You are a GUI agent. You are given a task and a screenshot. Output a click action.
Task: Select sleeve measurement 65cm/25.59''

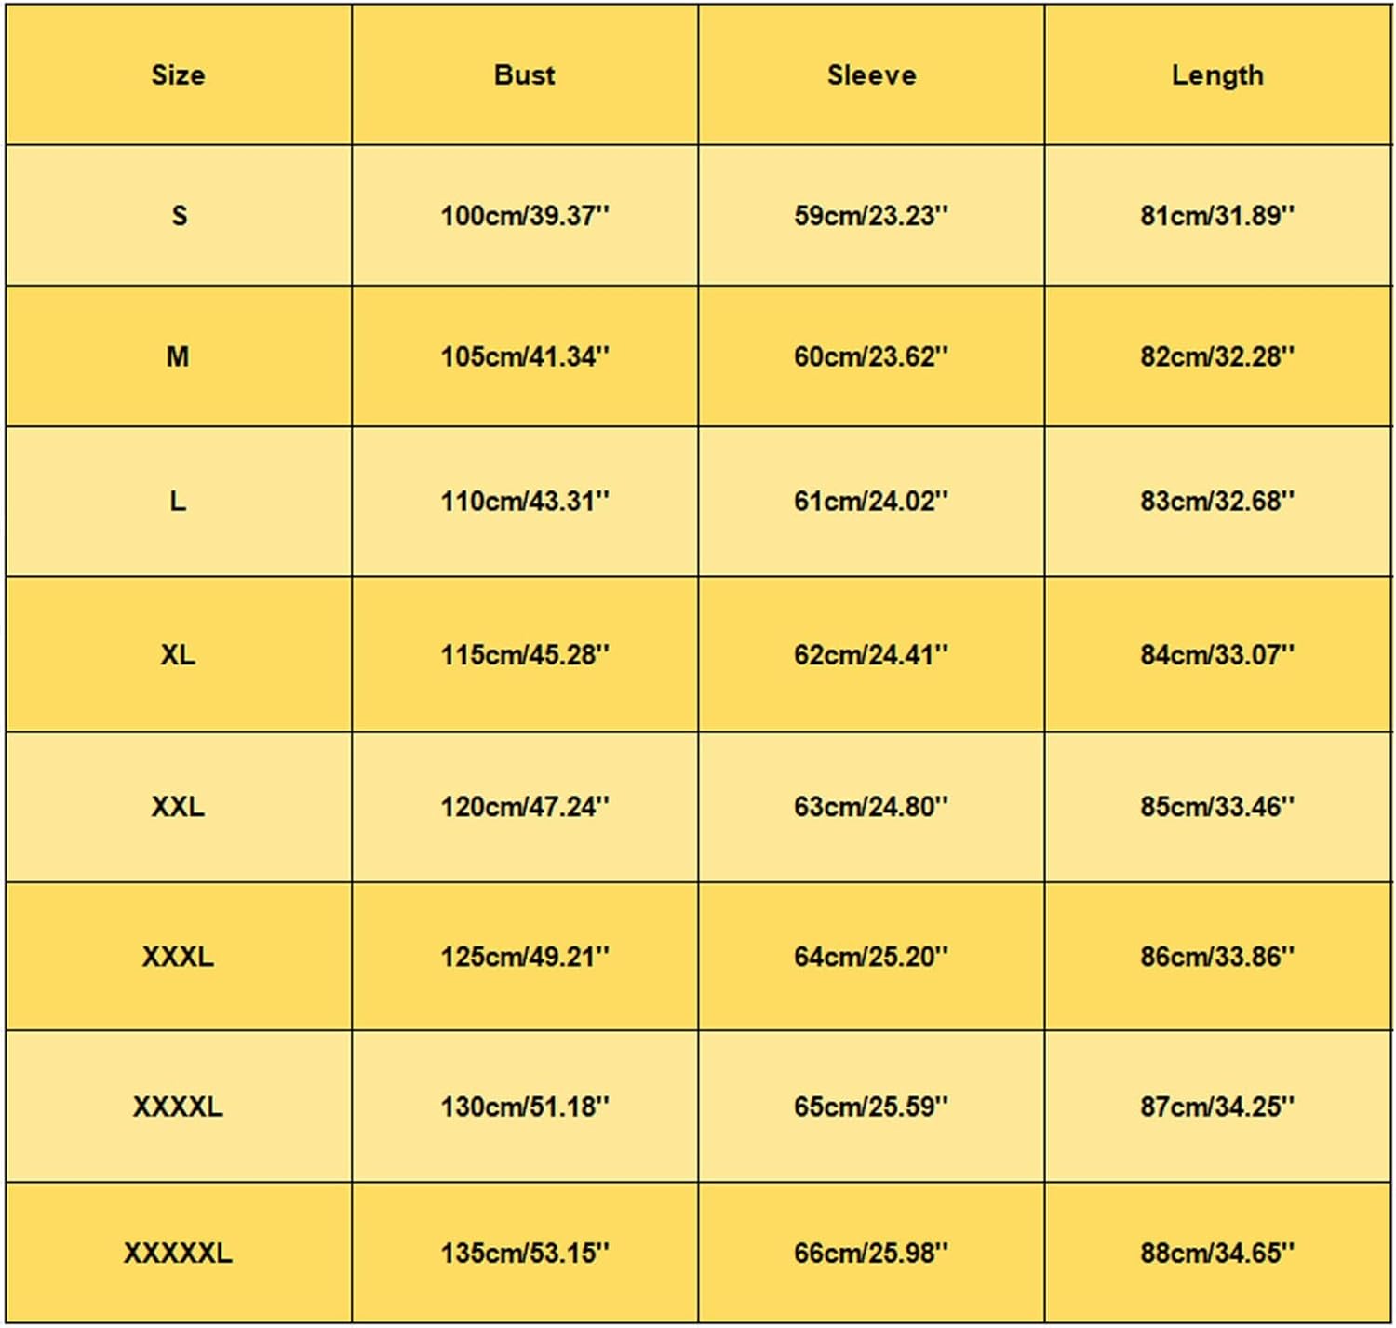click(x=871, y=1107)
